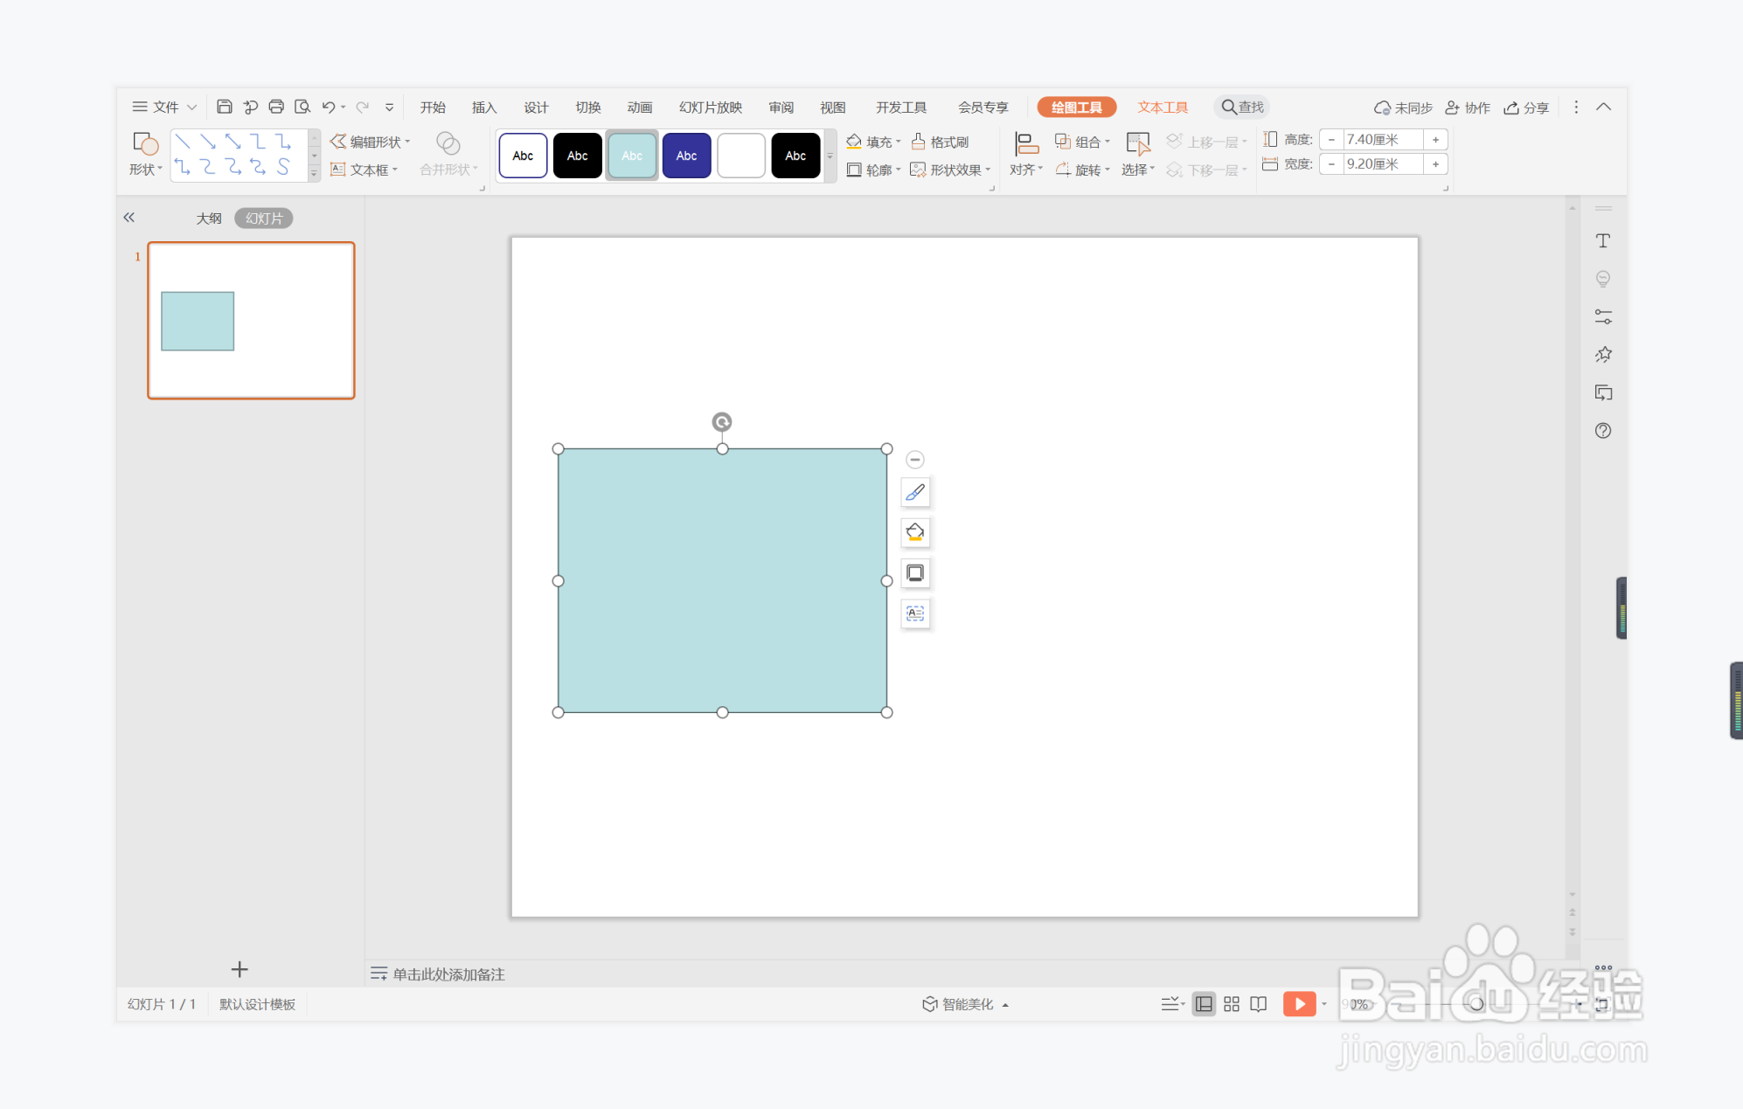
Task: Switch to reading view in status bar
Action: (x=1258, y=1004)
